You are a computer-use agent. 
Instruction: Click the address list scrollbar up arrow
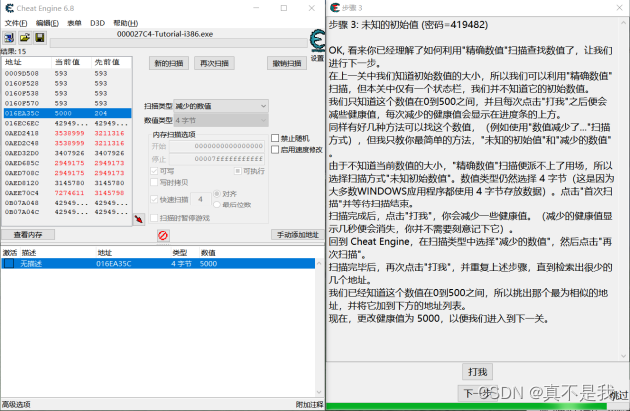[x=319, y=263]
